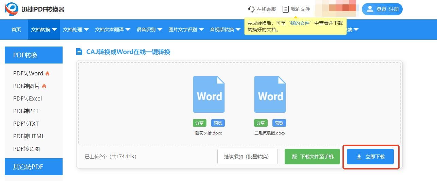
Task: Open 在线客服 headset icon
Action: 251,9
